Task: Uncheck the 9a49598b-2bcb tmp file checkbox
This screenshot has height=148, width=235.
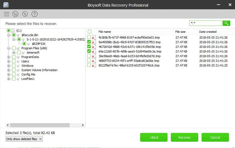Action: point(89,42)
